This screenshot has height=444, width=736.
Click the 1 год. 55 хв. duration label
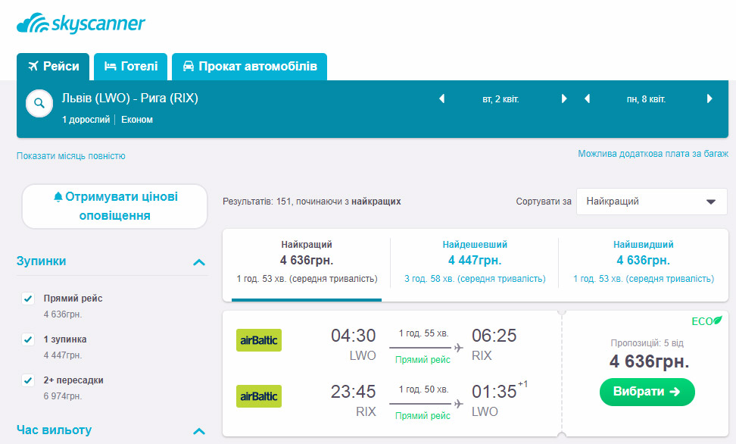(x=423, y=333)
